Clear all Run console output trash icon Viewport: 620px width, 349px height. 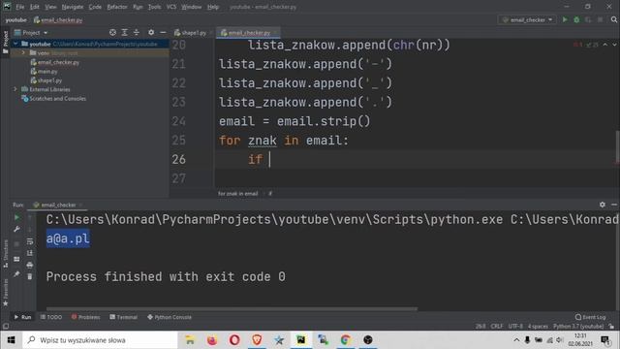[30, 276]
